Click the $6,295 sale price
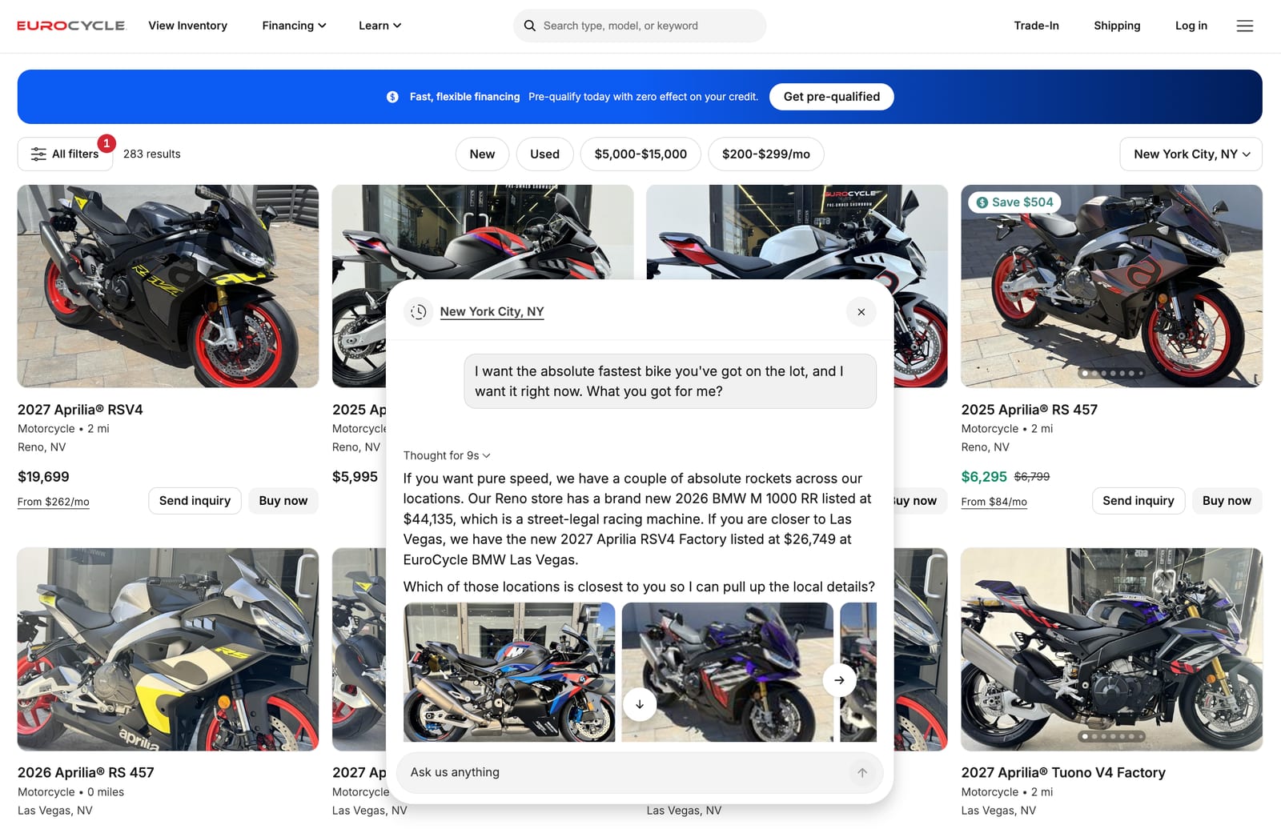This screenshot has height=829, width=1281. [x=984, y=477]
